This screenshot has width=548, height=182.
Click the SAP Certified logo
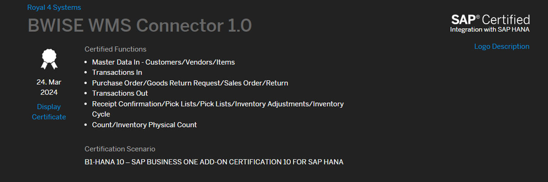click(490, 20)
